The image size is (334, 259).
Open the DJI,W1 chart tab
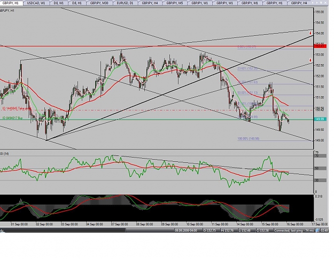pyautogui.click(x=58, y=3)
